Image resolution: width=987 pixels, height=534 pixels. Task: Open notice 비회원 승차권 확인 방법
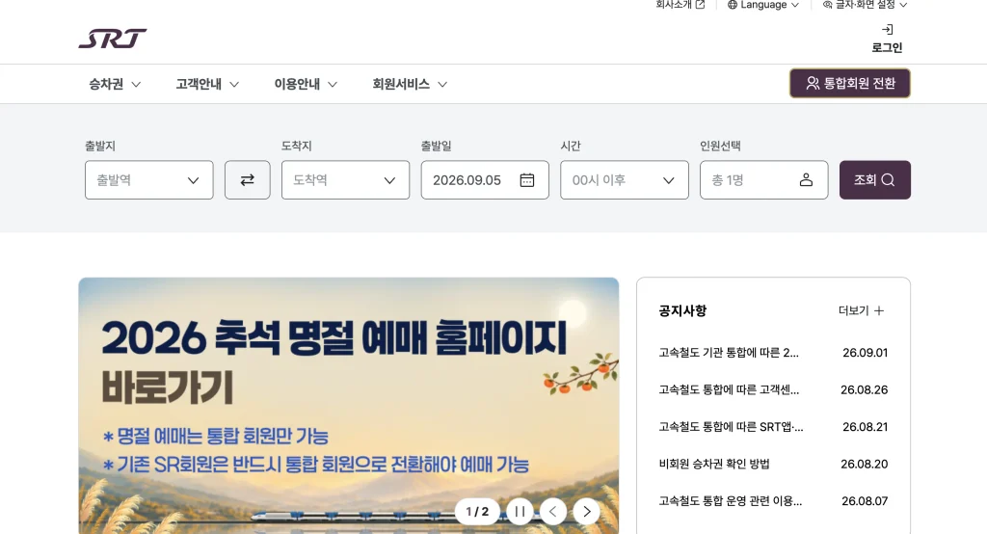point(714,464)
